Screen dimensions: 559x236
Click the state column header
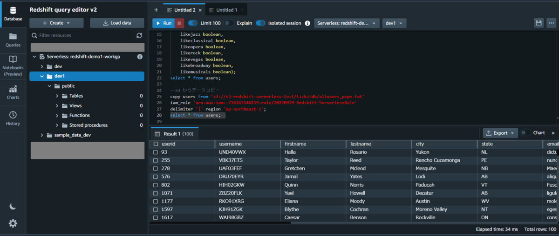click(511, 144)
